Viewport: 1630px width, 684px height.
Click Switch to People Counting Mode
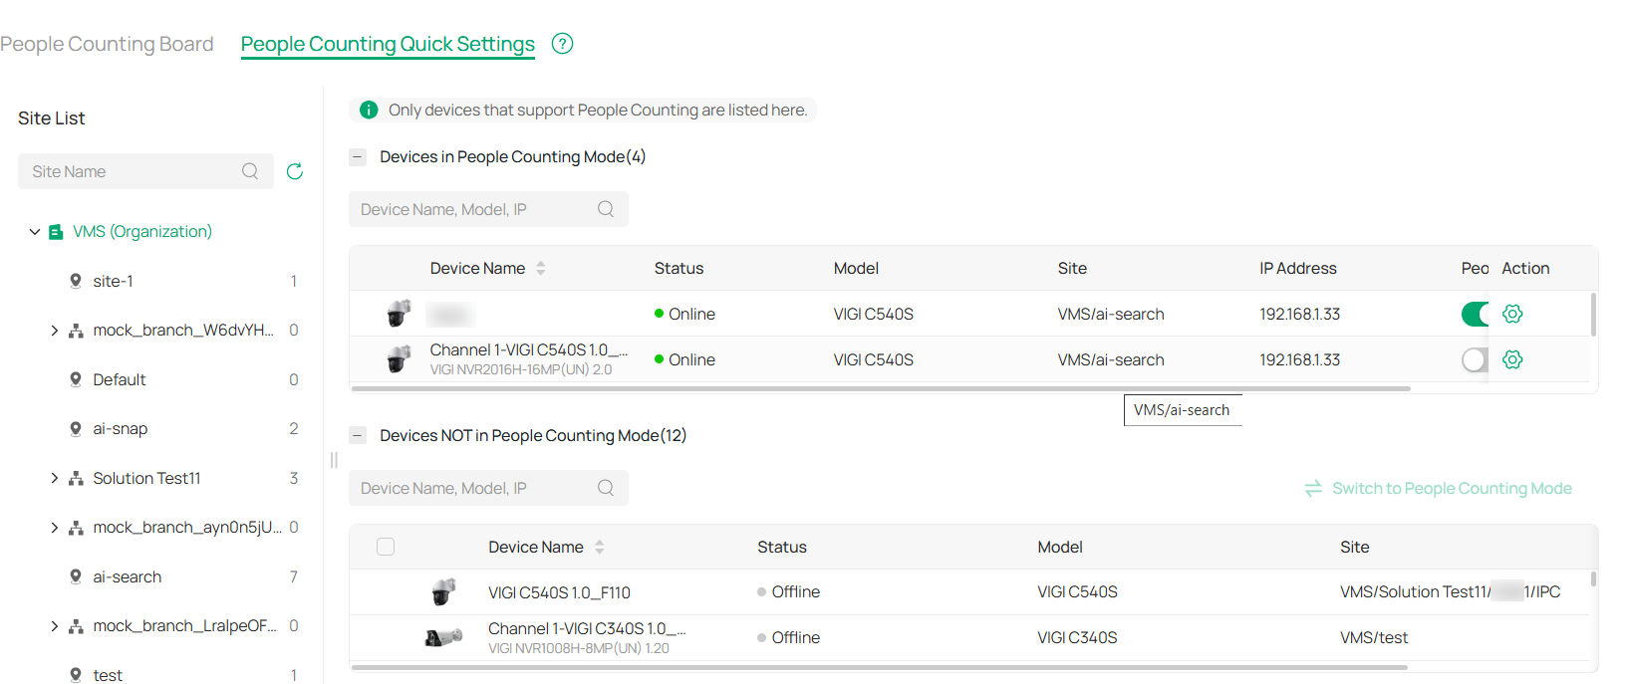coord(1439,488)
